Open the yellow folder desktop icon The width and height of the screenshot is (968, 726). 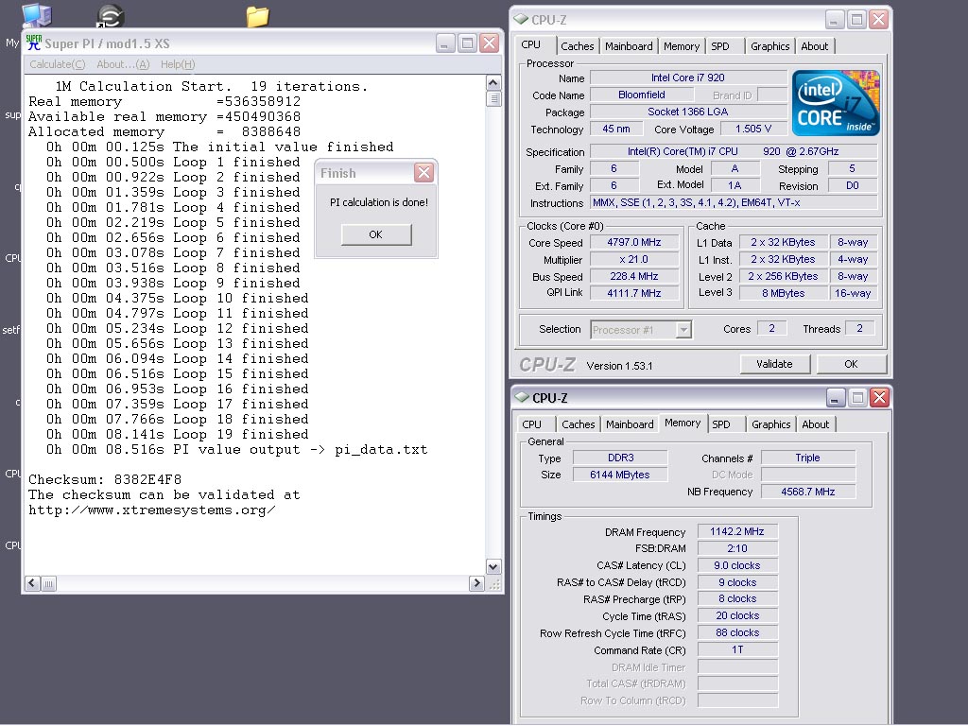pyautogui.click(x=257, y=16)
